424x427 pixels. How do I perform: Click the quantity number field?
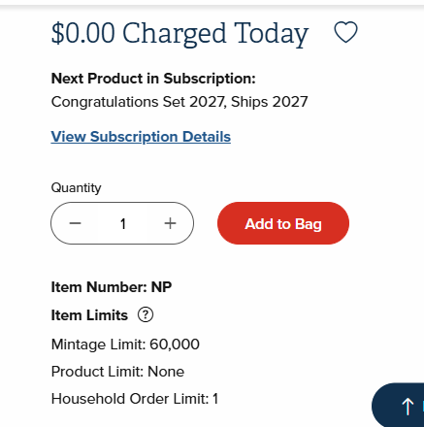coord(123,223)
